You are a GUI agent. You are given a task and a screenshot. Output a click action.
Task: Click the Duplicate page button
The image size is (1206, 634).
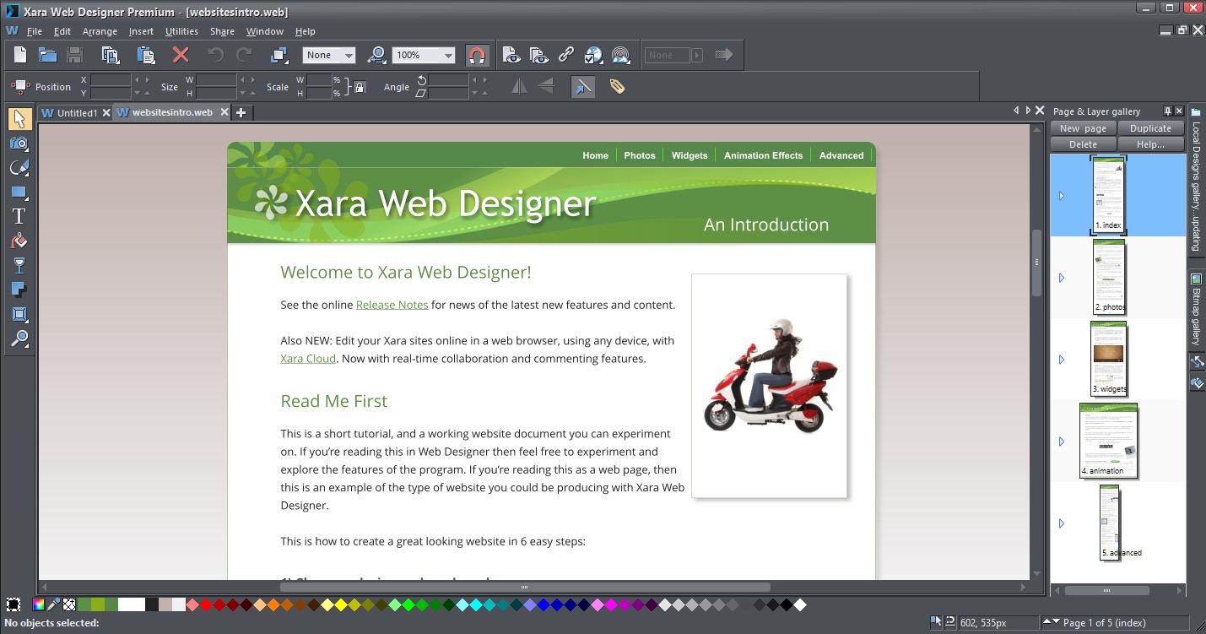[x=1151, y=128]
